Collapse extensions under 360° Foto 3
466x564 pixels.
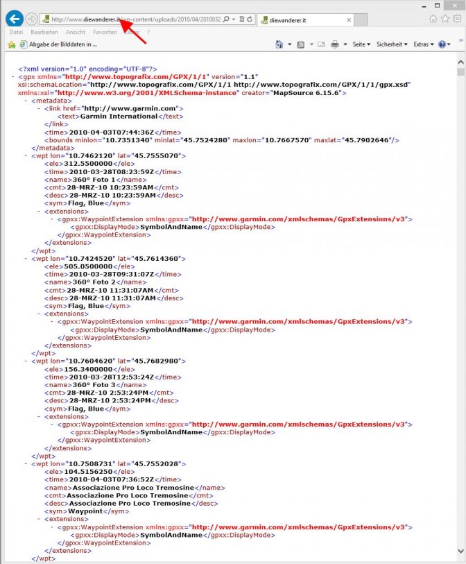coord(39,416)
